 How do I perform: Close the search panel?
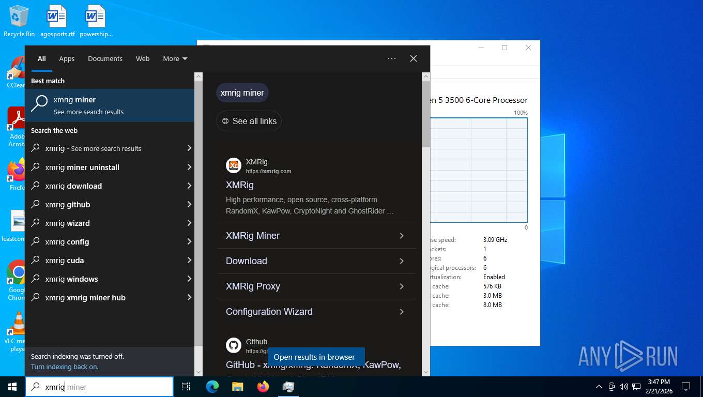point(414,58)
